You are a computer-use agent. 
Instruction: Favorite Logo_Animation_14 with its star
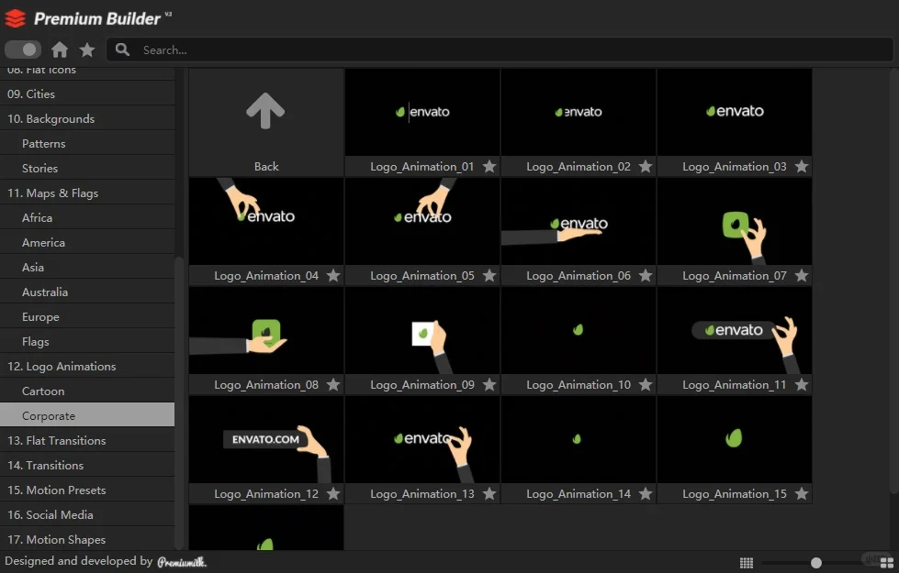[646, 494]
